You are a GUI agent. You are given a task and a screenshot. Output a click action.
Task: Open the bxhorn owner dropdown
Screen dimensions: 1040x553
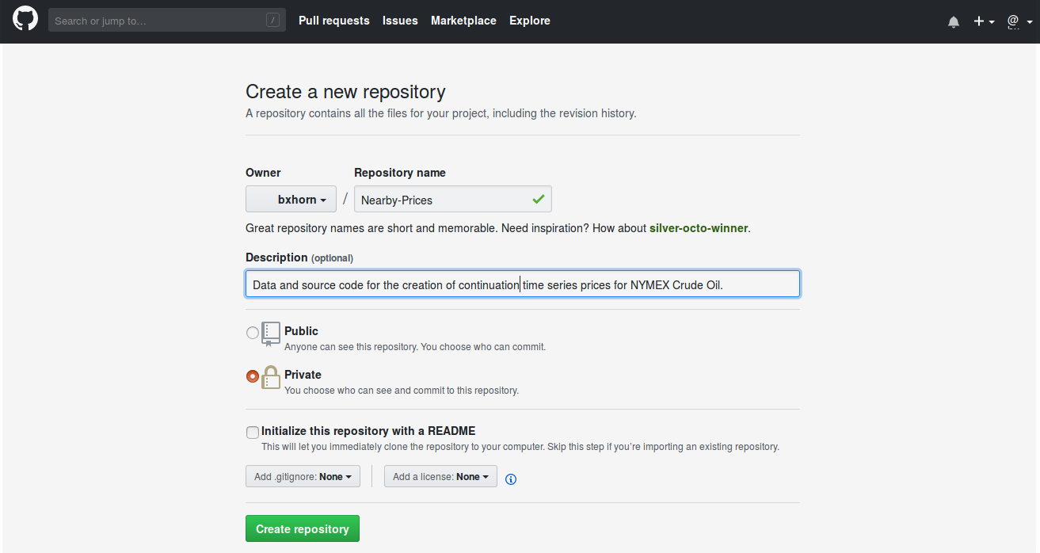pos(291,199)
